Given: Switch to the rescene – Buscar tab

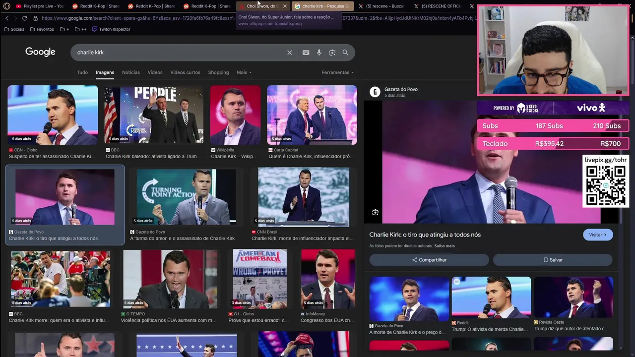Looking at the screenshot, I should coord(382,6).
